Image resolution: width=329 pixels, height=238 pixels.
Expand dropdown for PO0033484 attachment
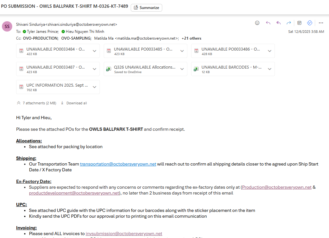[x=95, y=51]
